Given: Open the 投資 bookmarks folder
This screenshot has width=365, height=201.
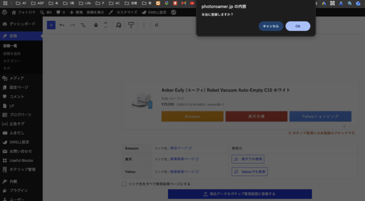Looking at the screenshot, I should (x=131, y=3).
